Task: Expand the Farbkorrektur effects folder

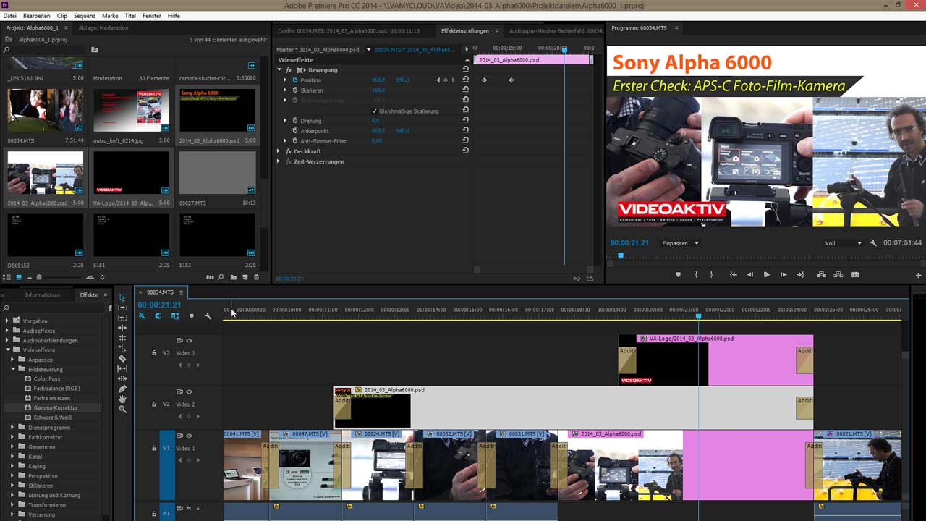Action: 12,437
